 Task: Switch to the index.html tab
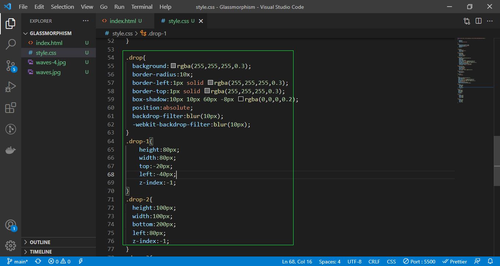pyautogui.click(x=125, y=21)
